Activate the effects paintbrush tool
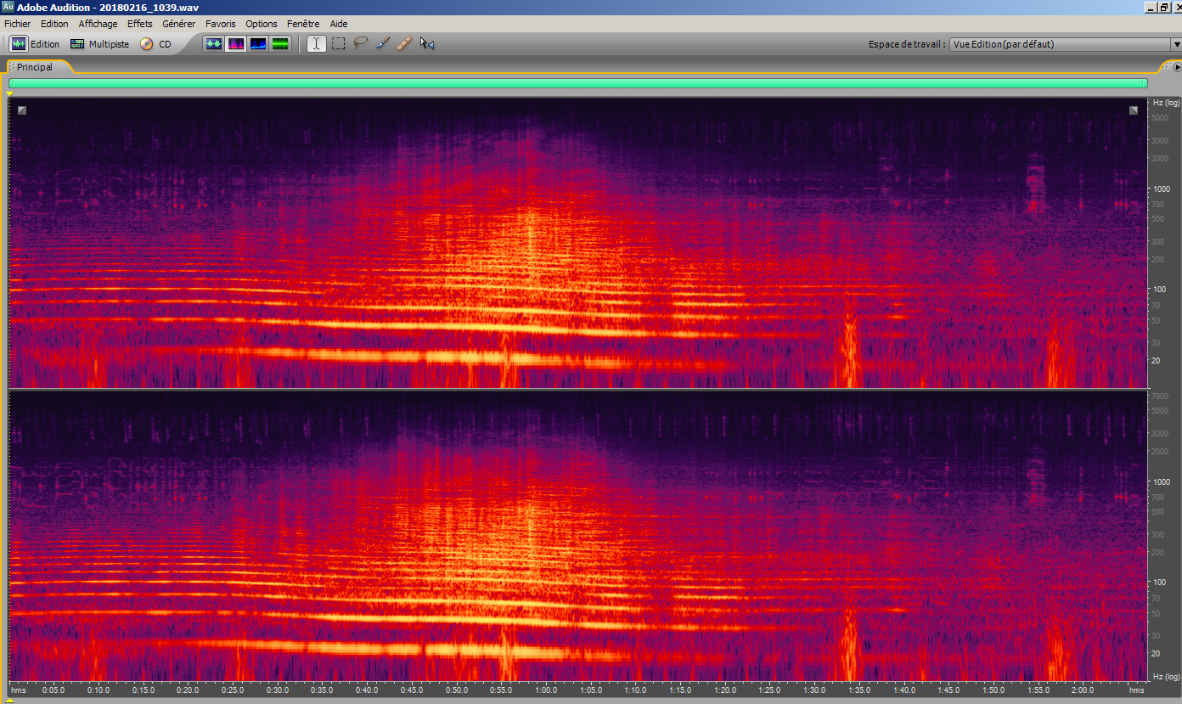Viewport: 1182px width, 704px height. click(382, 44)
